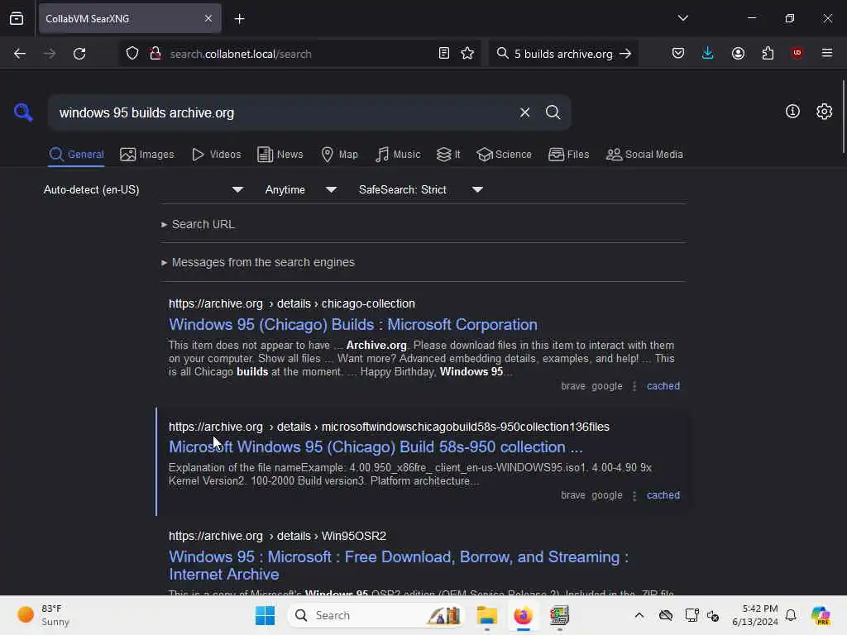Open the Anytime time range dropdown

pos(301,190)
